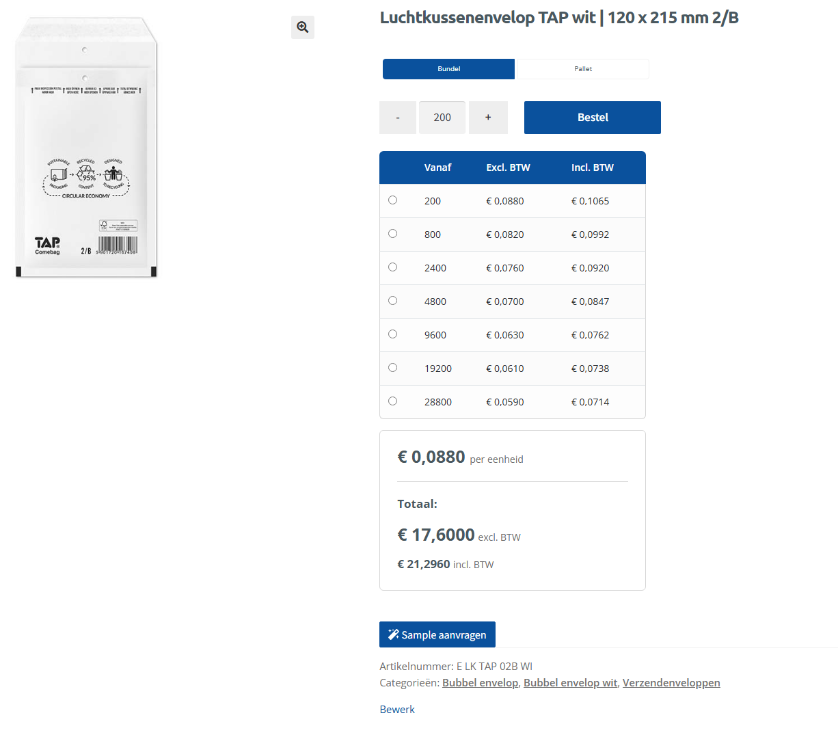The image size is (838, 737).
Task: Select the 800 quantity tier radio button
Action: pyautogui.click(x=393, y=234)
